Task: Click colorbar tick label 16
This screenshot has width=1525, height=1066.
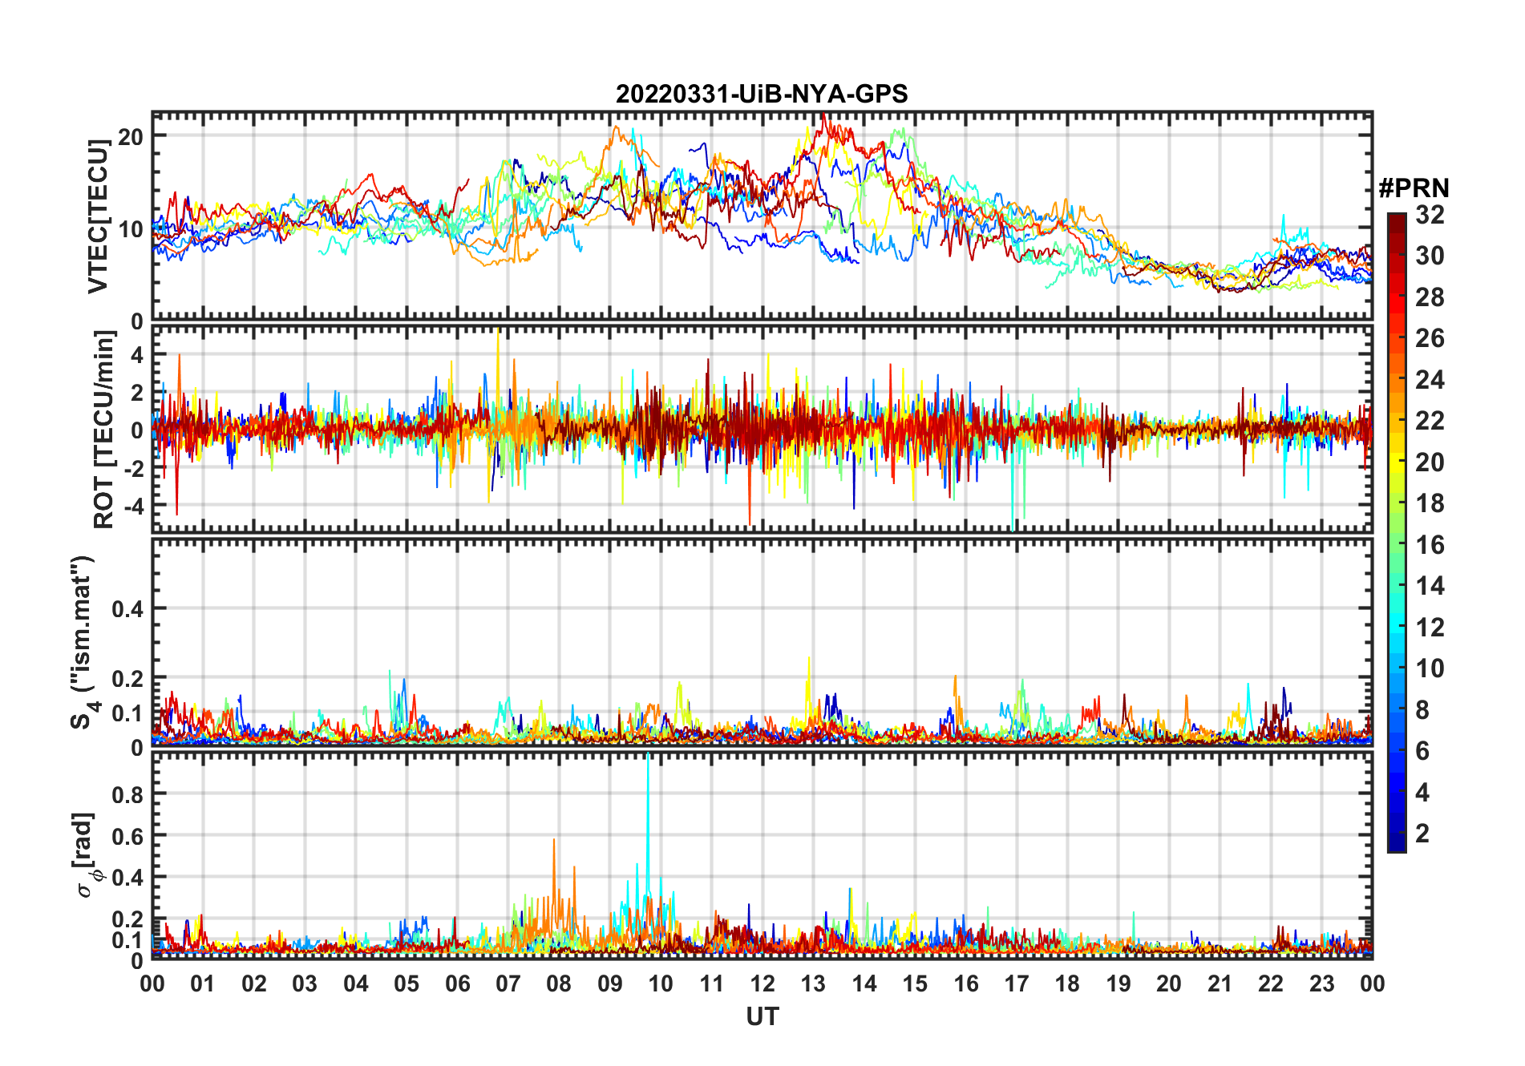Action: tap(1430, 545)
